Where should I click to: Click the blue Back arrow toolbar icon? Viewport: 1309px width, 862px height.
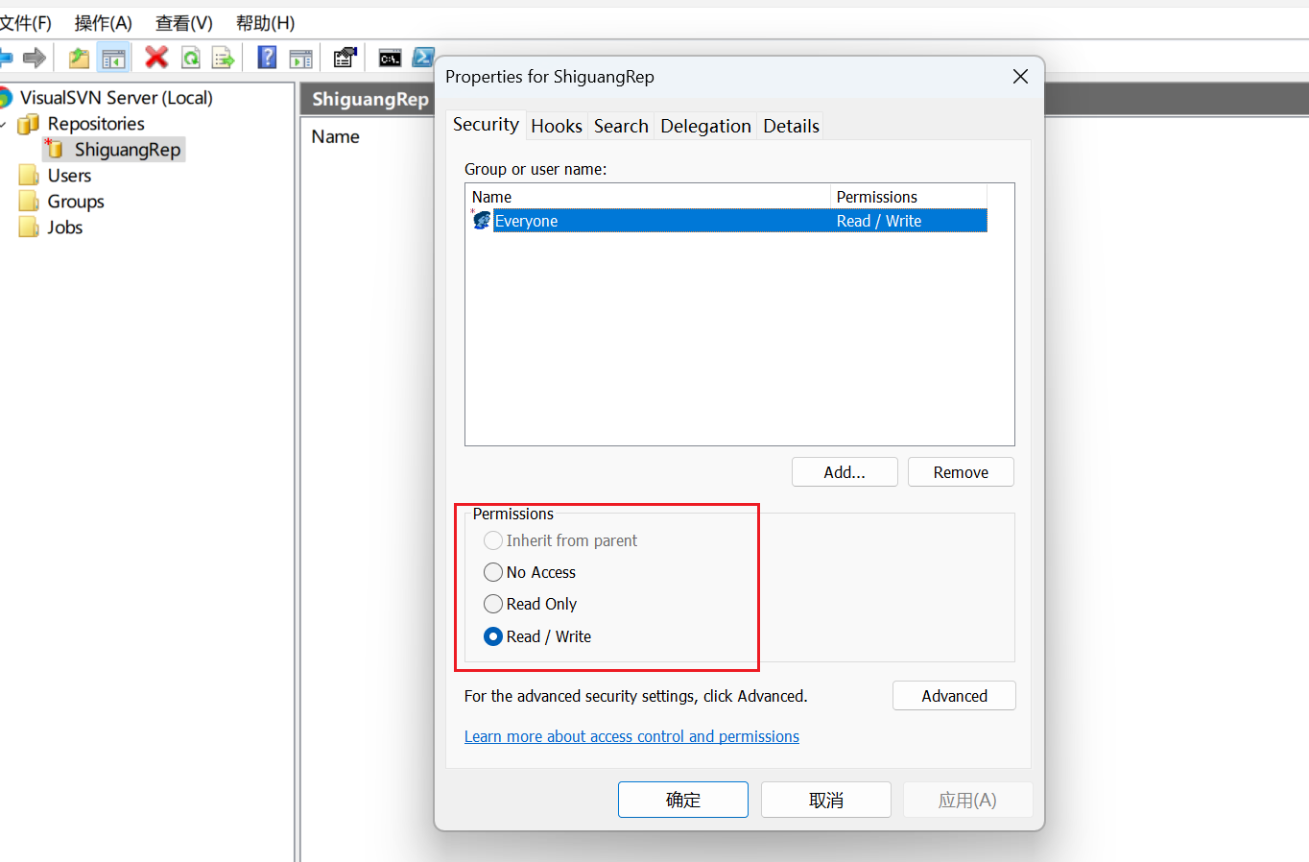pos(5,59)
